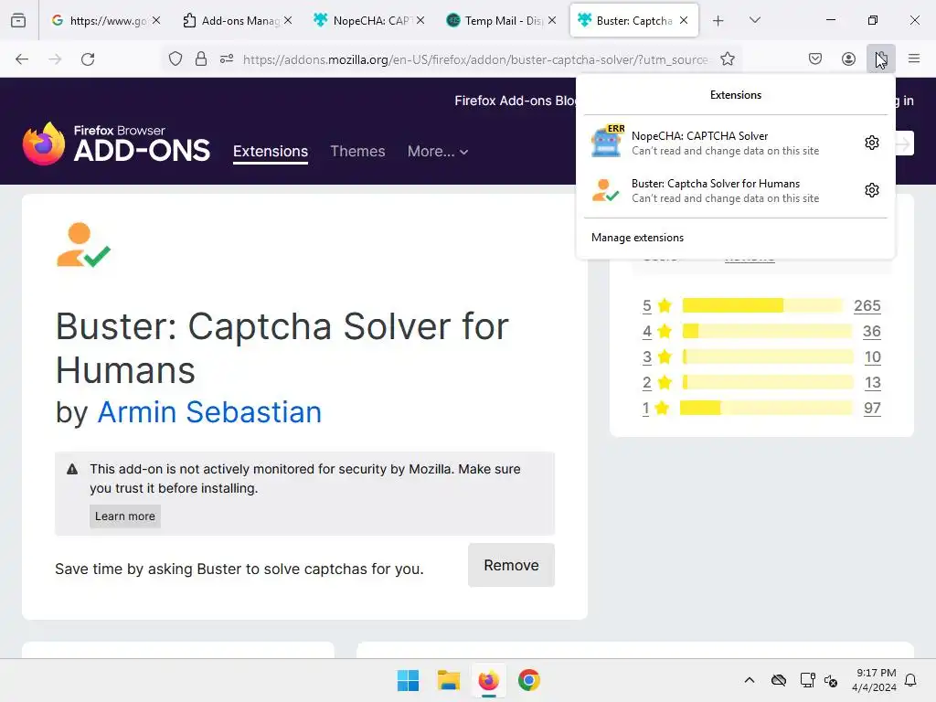View the 10 three-star reviews
Screen dimensions: 936x702
point(873,357)
